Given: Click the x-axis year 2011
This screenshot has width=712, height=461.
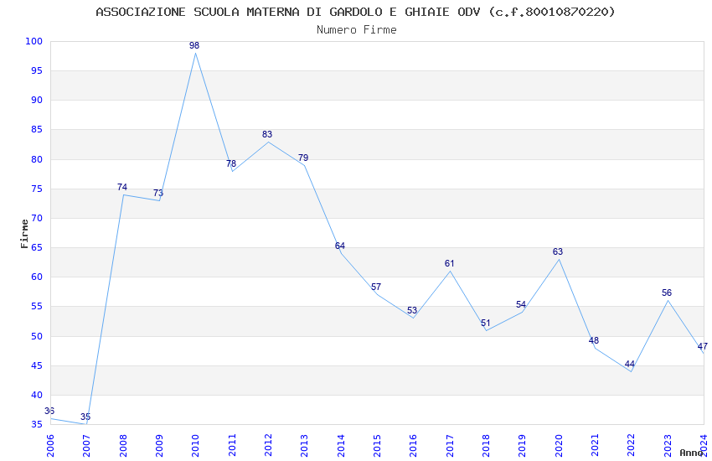Looking at the screenshot, I should point(232,446).
